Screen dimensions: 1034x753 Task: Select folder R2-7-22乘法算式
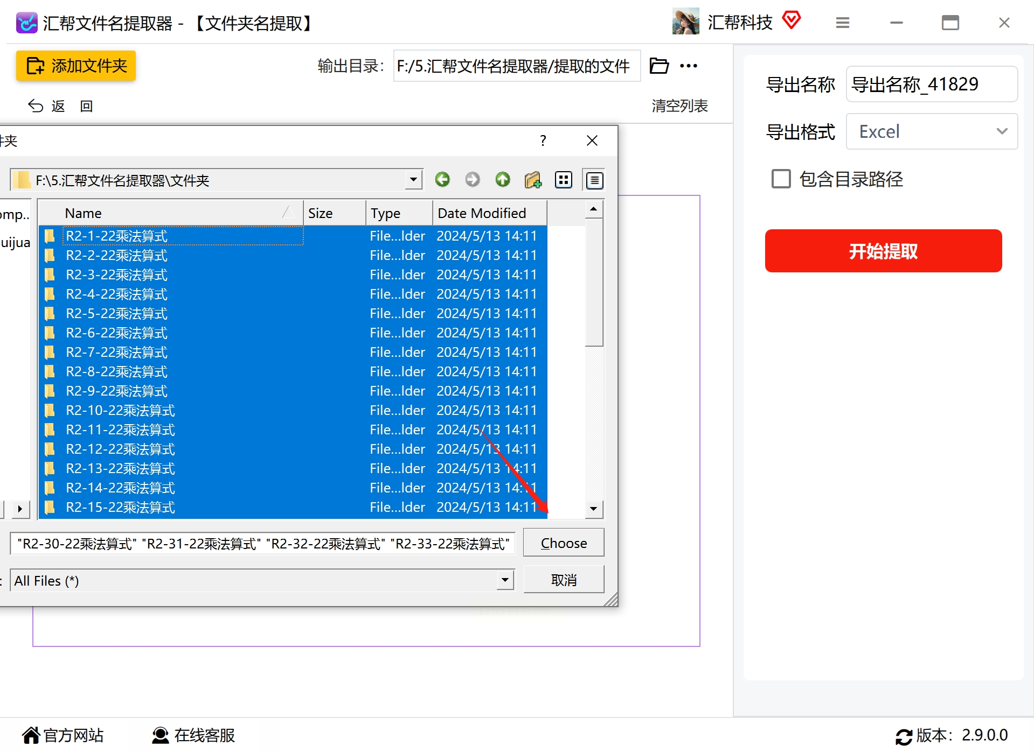(x=293, y=352)
